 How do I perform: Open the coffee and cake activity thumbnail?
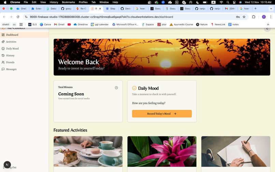point(88,151)
